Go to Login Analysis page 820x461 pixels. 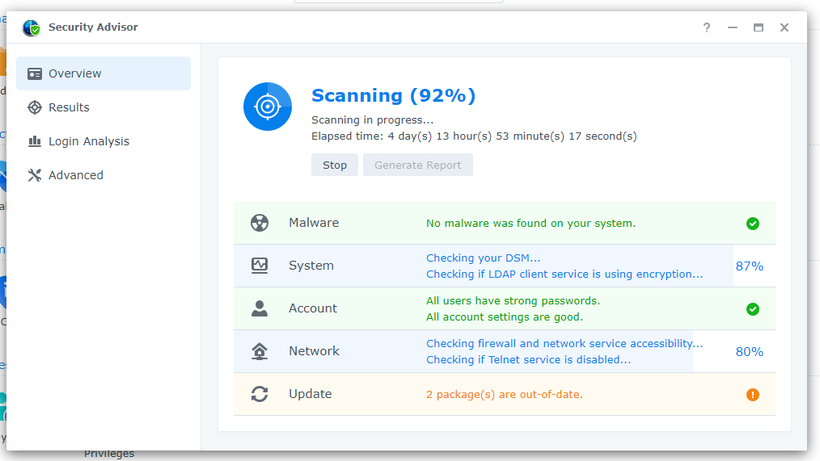(88, 141)
